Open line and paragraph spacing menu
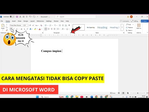The image size is (149, 112). point(58,29)
